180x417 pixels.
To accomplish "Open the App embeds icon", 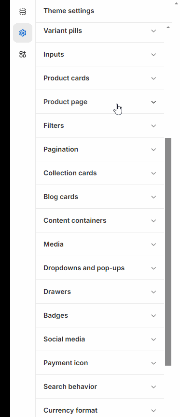I will point(23,54).
